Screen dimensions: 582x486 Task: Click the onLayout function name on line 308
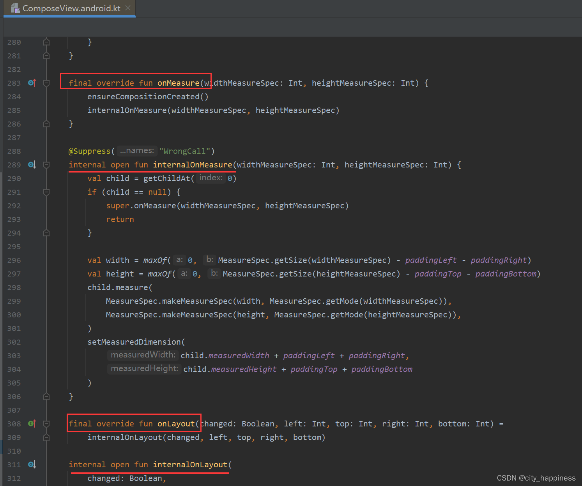176,424
